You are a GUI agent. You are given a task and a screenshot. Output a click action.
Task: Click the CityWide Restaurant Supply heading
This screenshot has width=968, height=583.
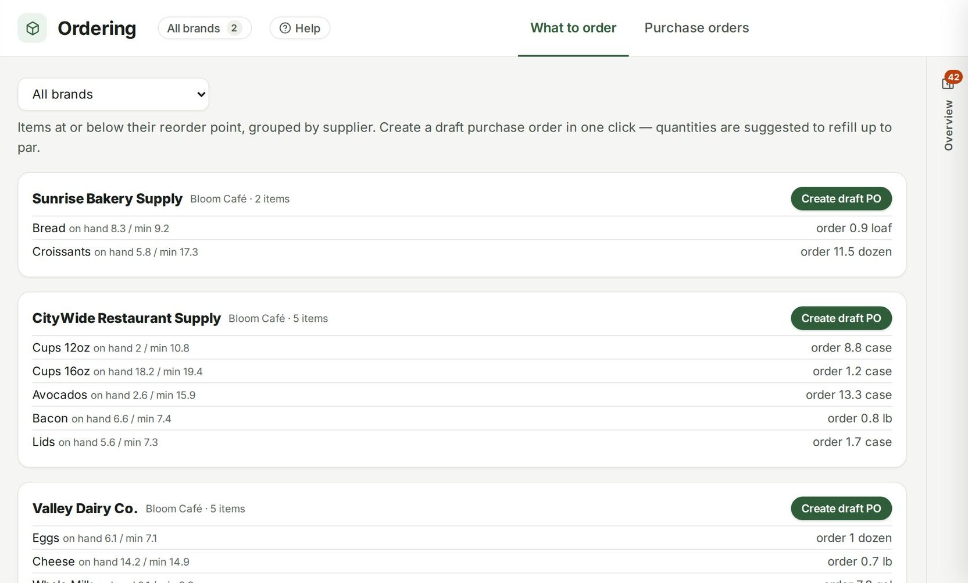tap(127, 318)
